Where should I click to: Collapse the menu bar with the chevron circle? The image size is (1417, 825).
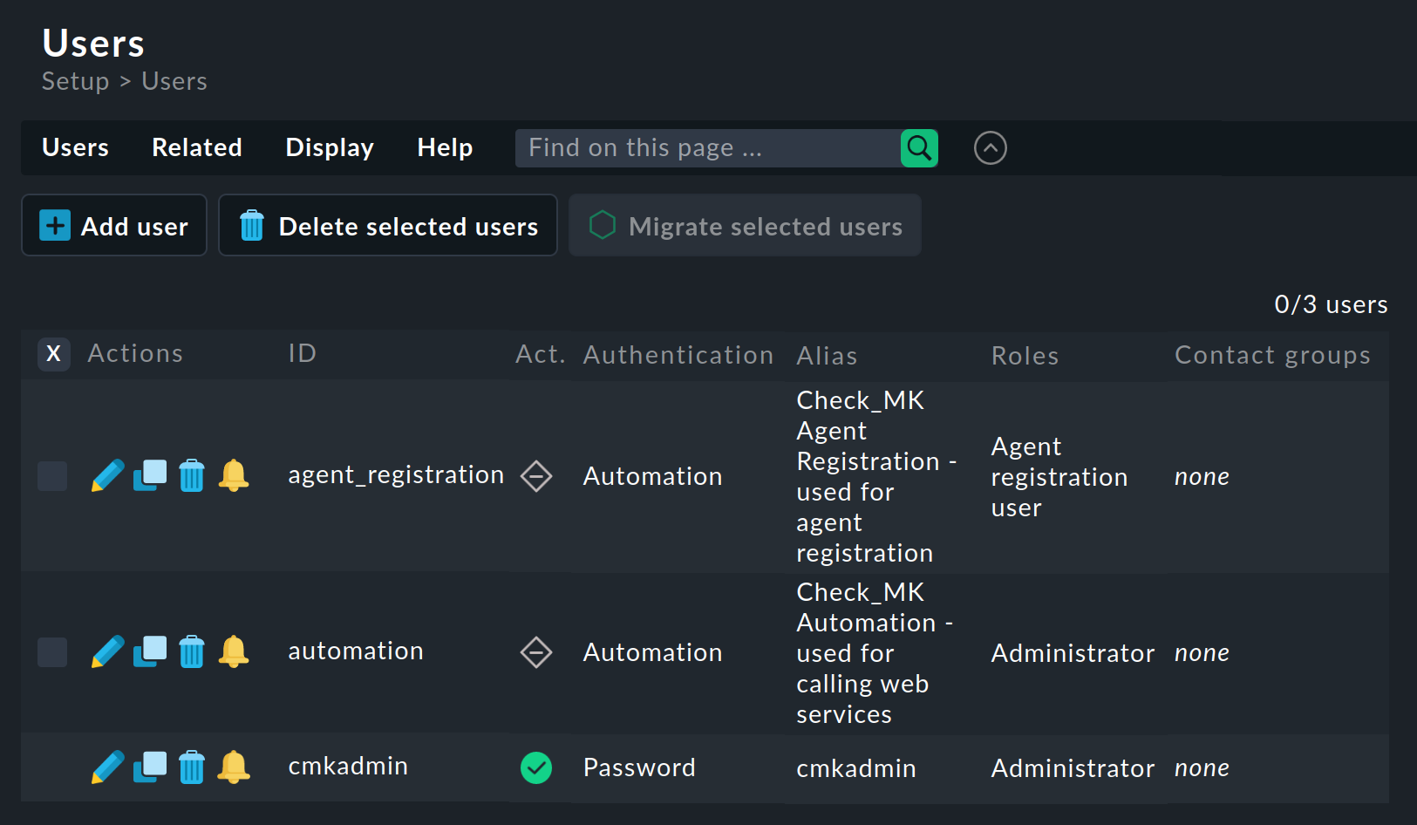[991, 148]
